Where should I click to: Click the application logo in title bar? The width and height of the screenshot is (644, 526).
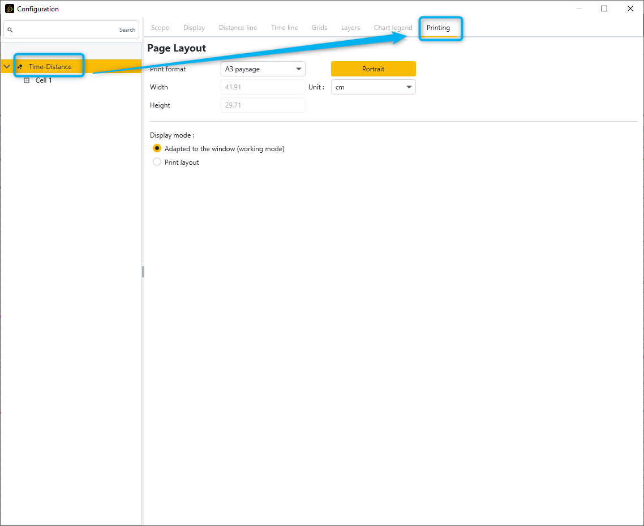(x=10, y=9)
